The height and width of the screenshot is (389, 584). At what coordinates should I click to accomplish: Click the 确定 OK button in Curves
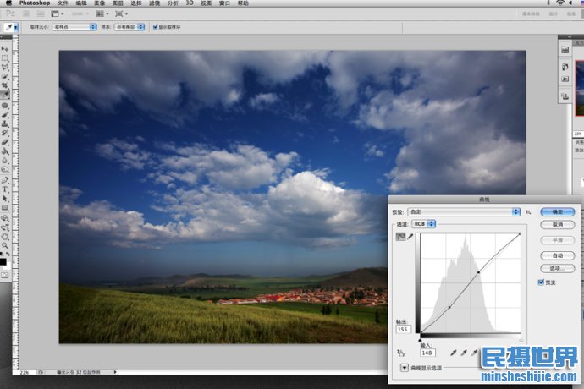tap(558, 211)
